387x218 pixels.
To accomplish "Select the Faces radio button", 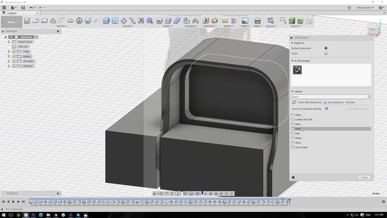I will tap(326, 53).
